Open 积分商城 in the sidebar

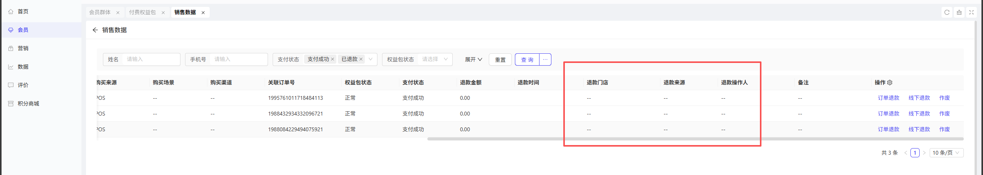click(28, 104)
